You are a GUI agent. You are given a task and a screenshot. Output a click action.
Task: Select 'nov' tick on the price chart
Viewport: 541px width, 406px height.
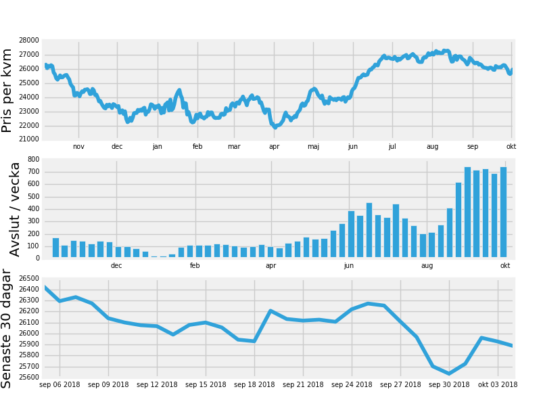[x=78, y=147]
